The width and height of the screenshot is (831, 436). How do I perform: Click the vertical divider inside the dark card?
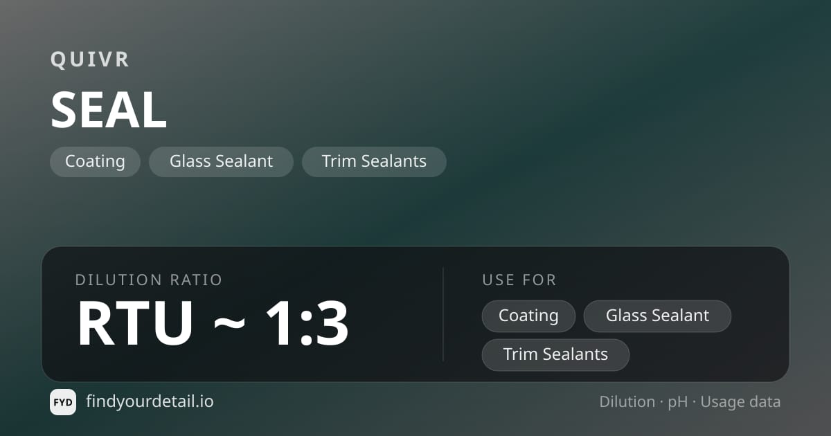pyautogui.click(x=443, y=314)
